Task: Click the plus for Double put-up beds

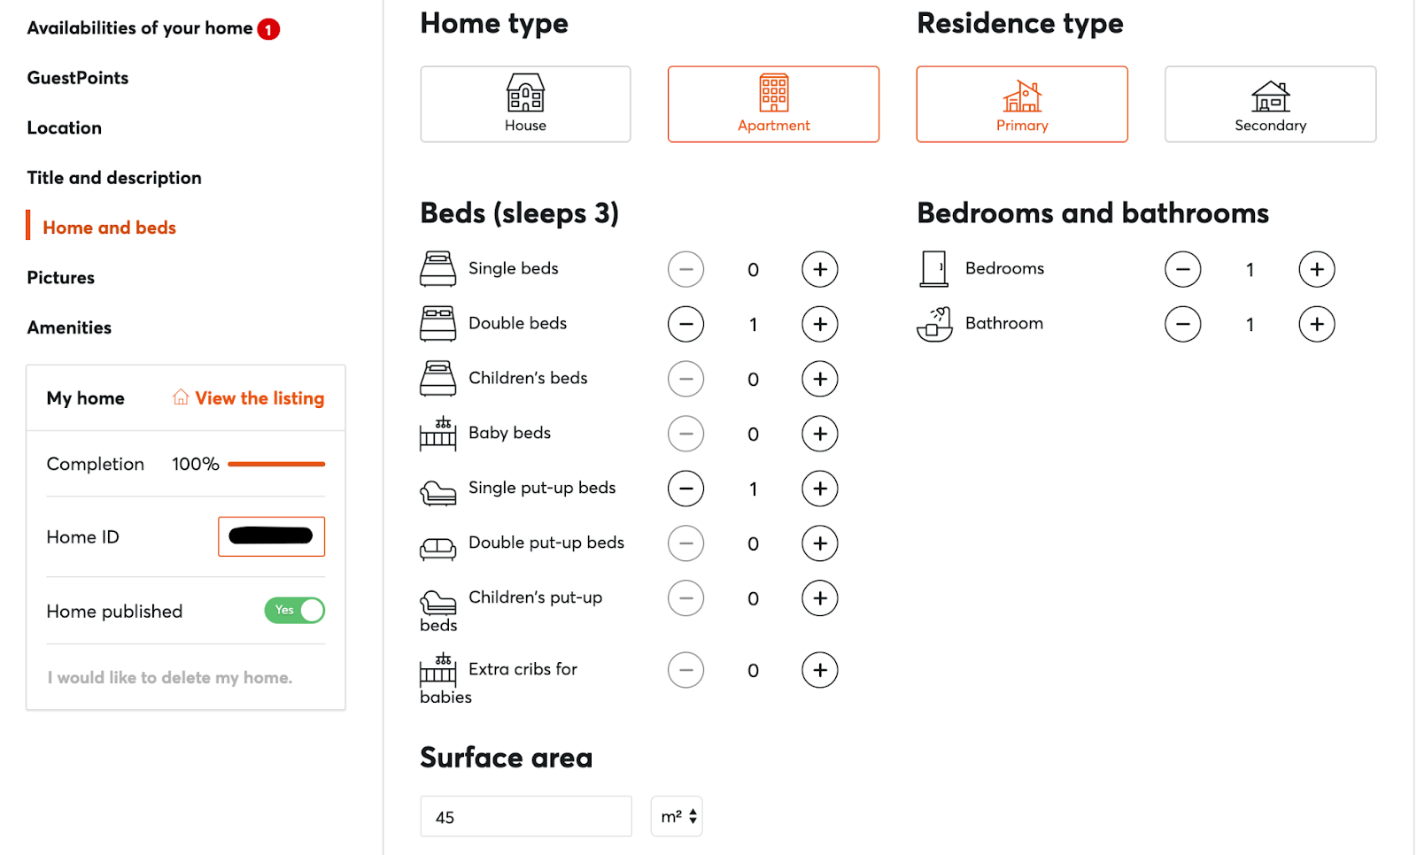Action: click(819, 543)
